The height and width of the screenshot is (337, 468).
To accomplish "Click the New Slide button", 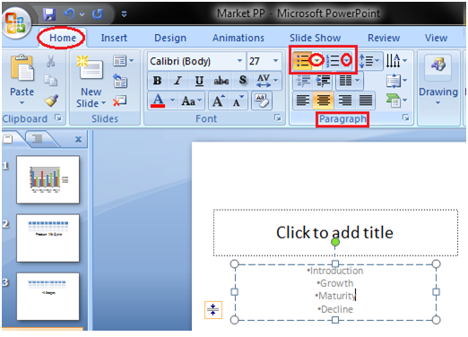I will pyautogui.click(x=91, y=82).
